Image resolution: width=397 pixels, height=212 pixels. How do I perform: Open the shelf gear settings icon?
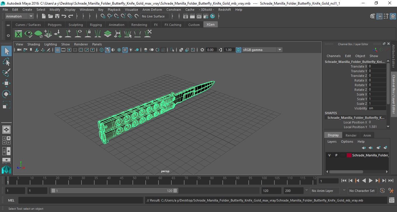pyautogui.click(x=8, y=36)
